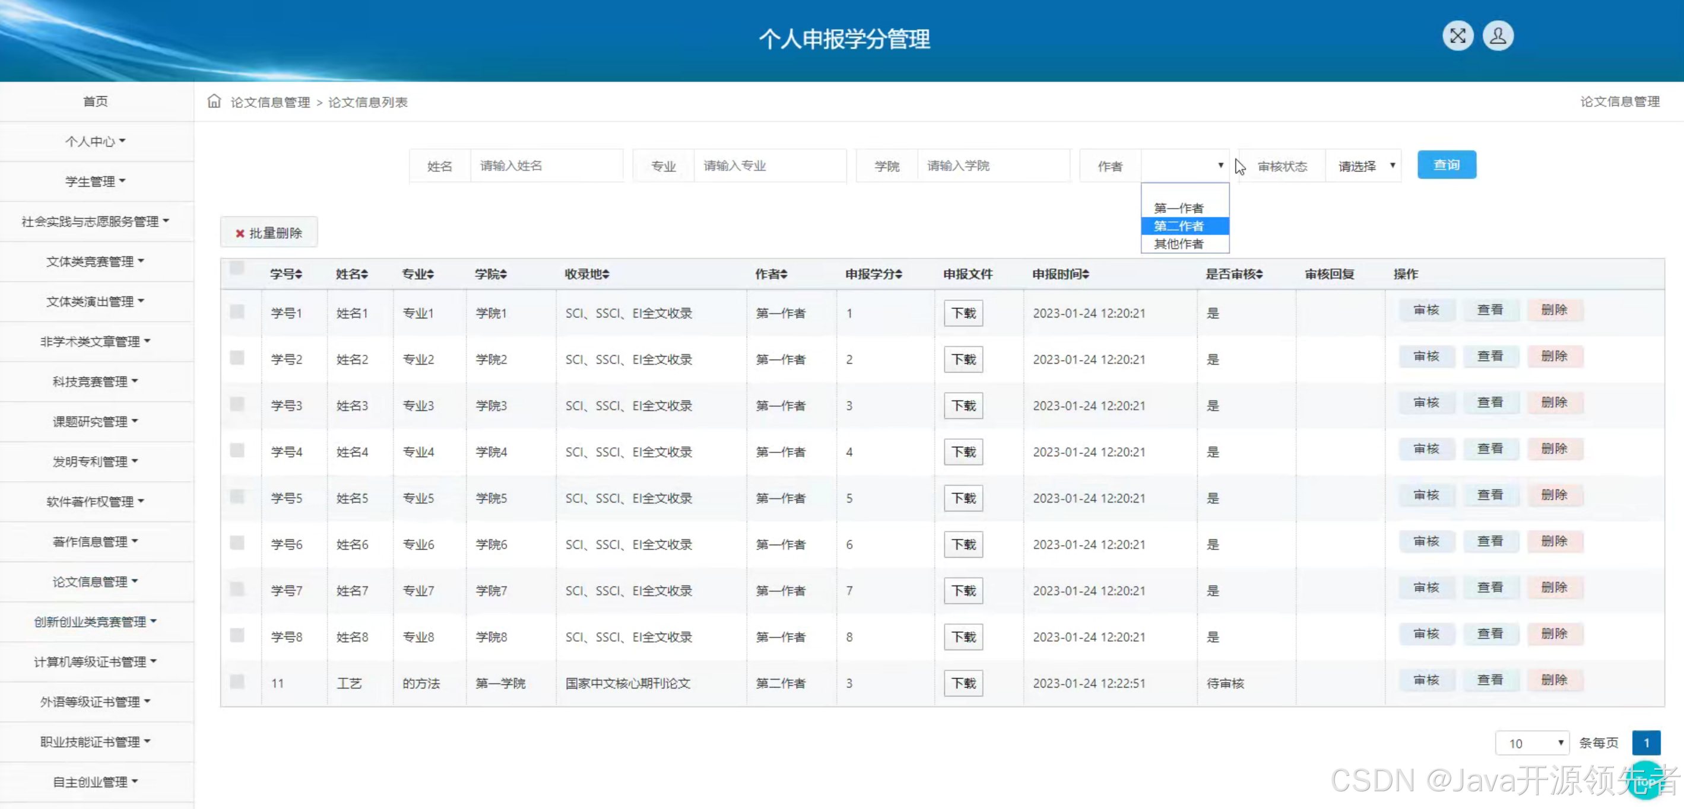Check the row checkbox for 学号1
The height and width of the screenshot is (809, 1684).
point(237,311)
